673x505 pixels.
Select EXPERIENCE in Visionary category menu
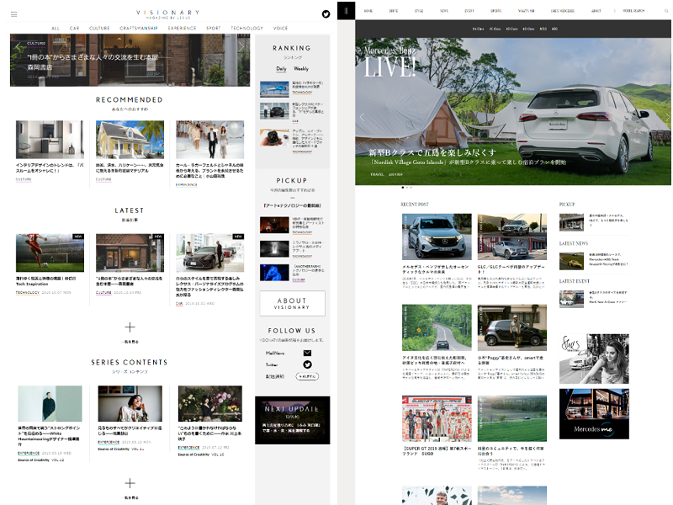(x=182, y=29)
